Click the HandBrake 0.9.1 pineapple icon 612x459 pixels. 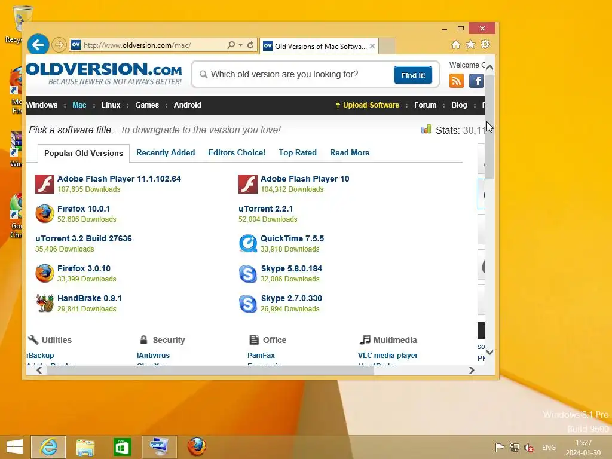(x=45, y=303)
